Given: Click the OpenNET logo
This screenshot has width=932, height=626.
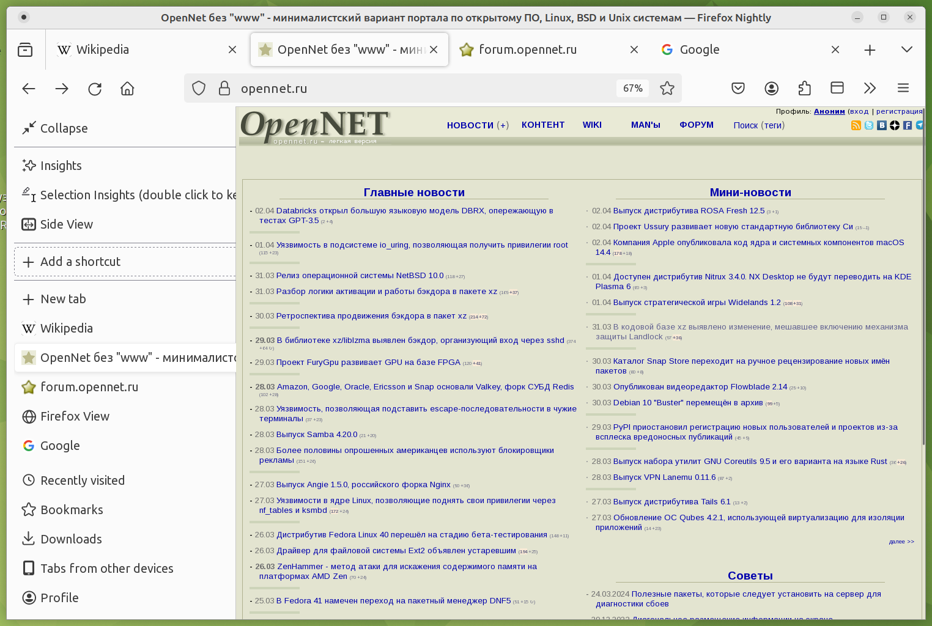Looking at the screenshot, I should tap(315, 126).
